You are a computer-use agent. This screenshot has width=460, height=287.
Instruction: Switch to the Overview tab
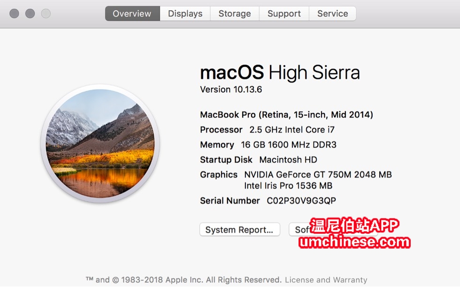[132, 14]
